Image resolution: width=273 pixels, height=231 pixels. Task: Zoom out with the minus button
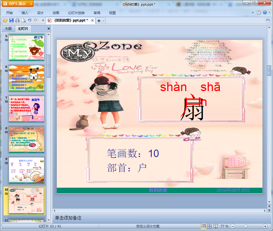coord(233,226)
